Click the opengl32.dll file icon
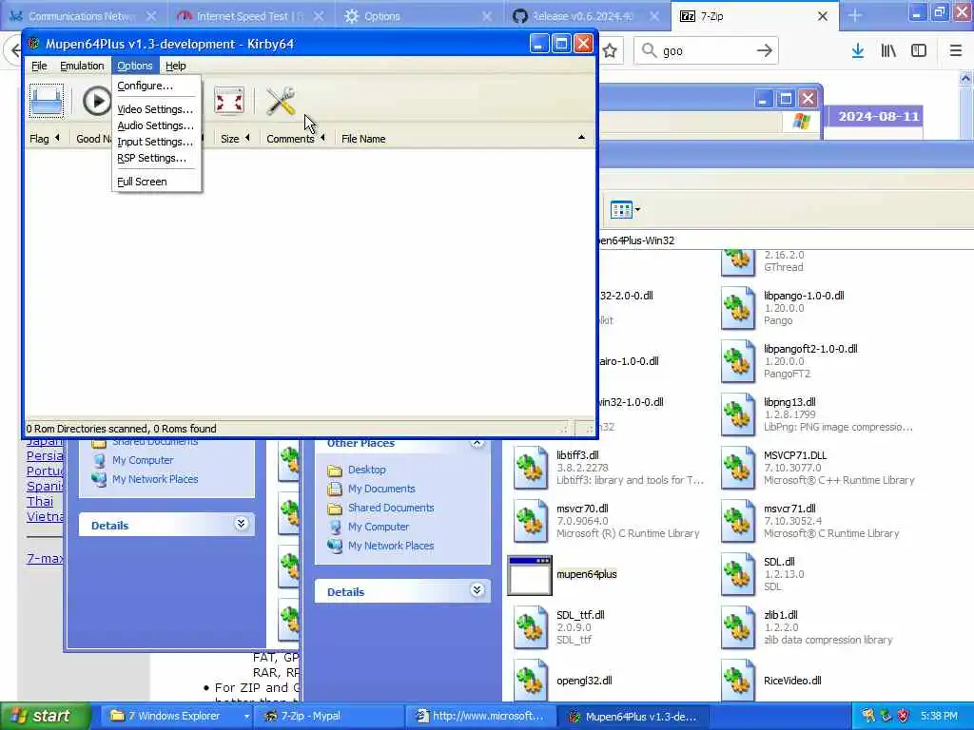Image resolution: width=974 pixels, height=730 pixels. click(x=531, y=681)
